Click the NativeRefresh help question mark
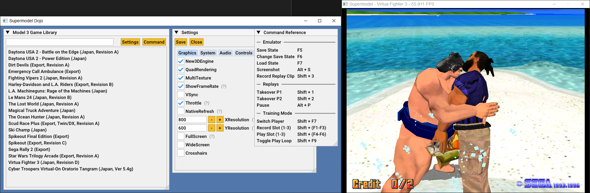 (x=220, y=111)
